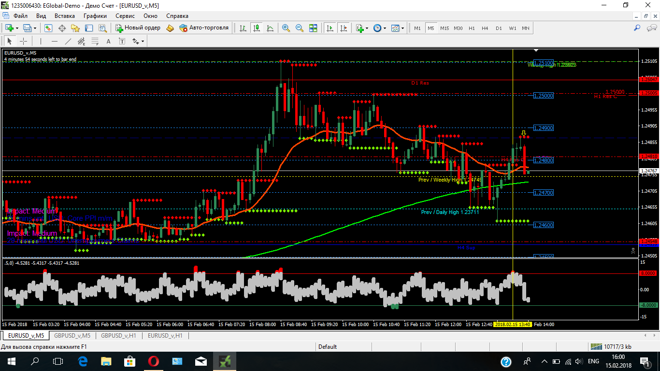Open Data Window crosshair-circle icon
Viewport: 660px width, 371px height.
[x=62, y=28]
